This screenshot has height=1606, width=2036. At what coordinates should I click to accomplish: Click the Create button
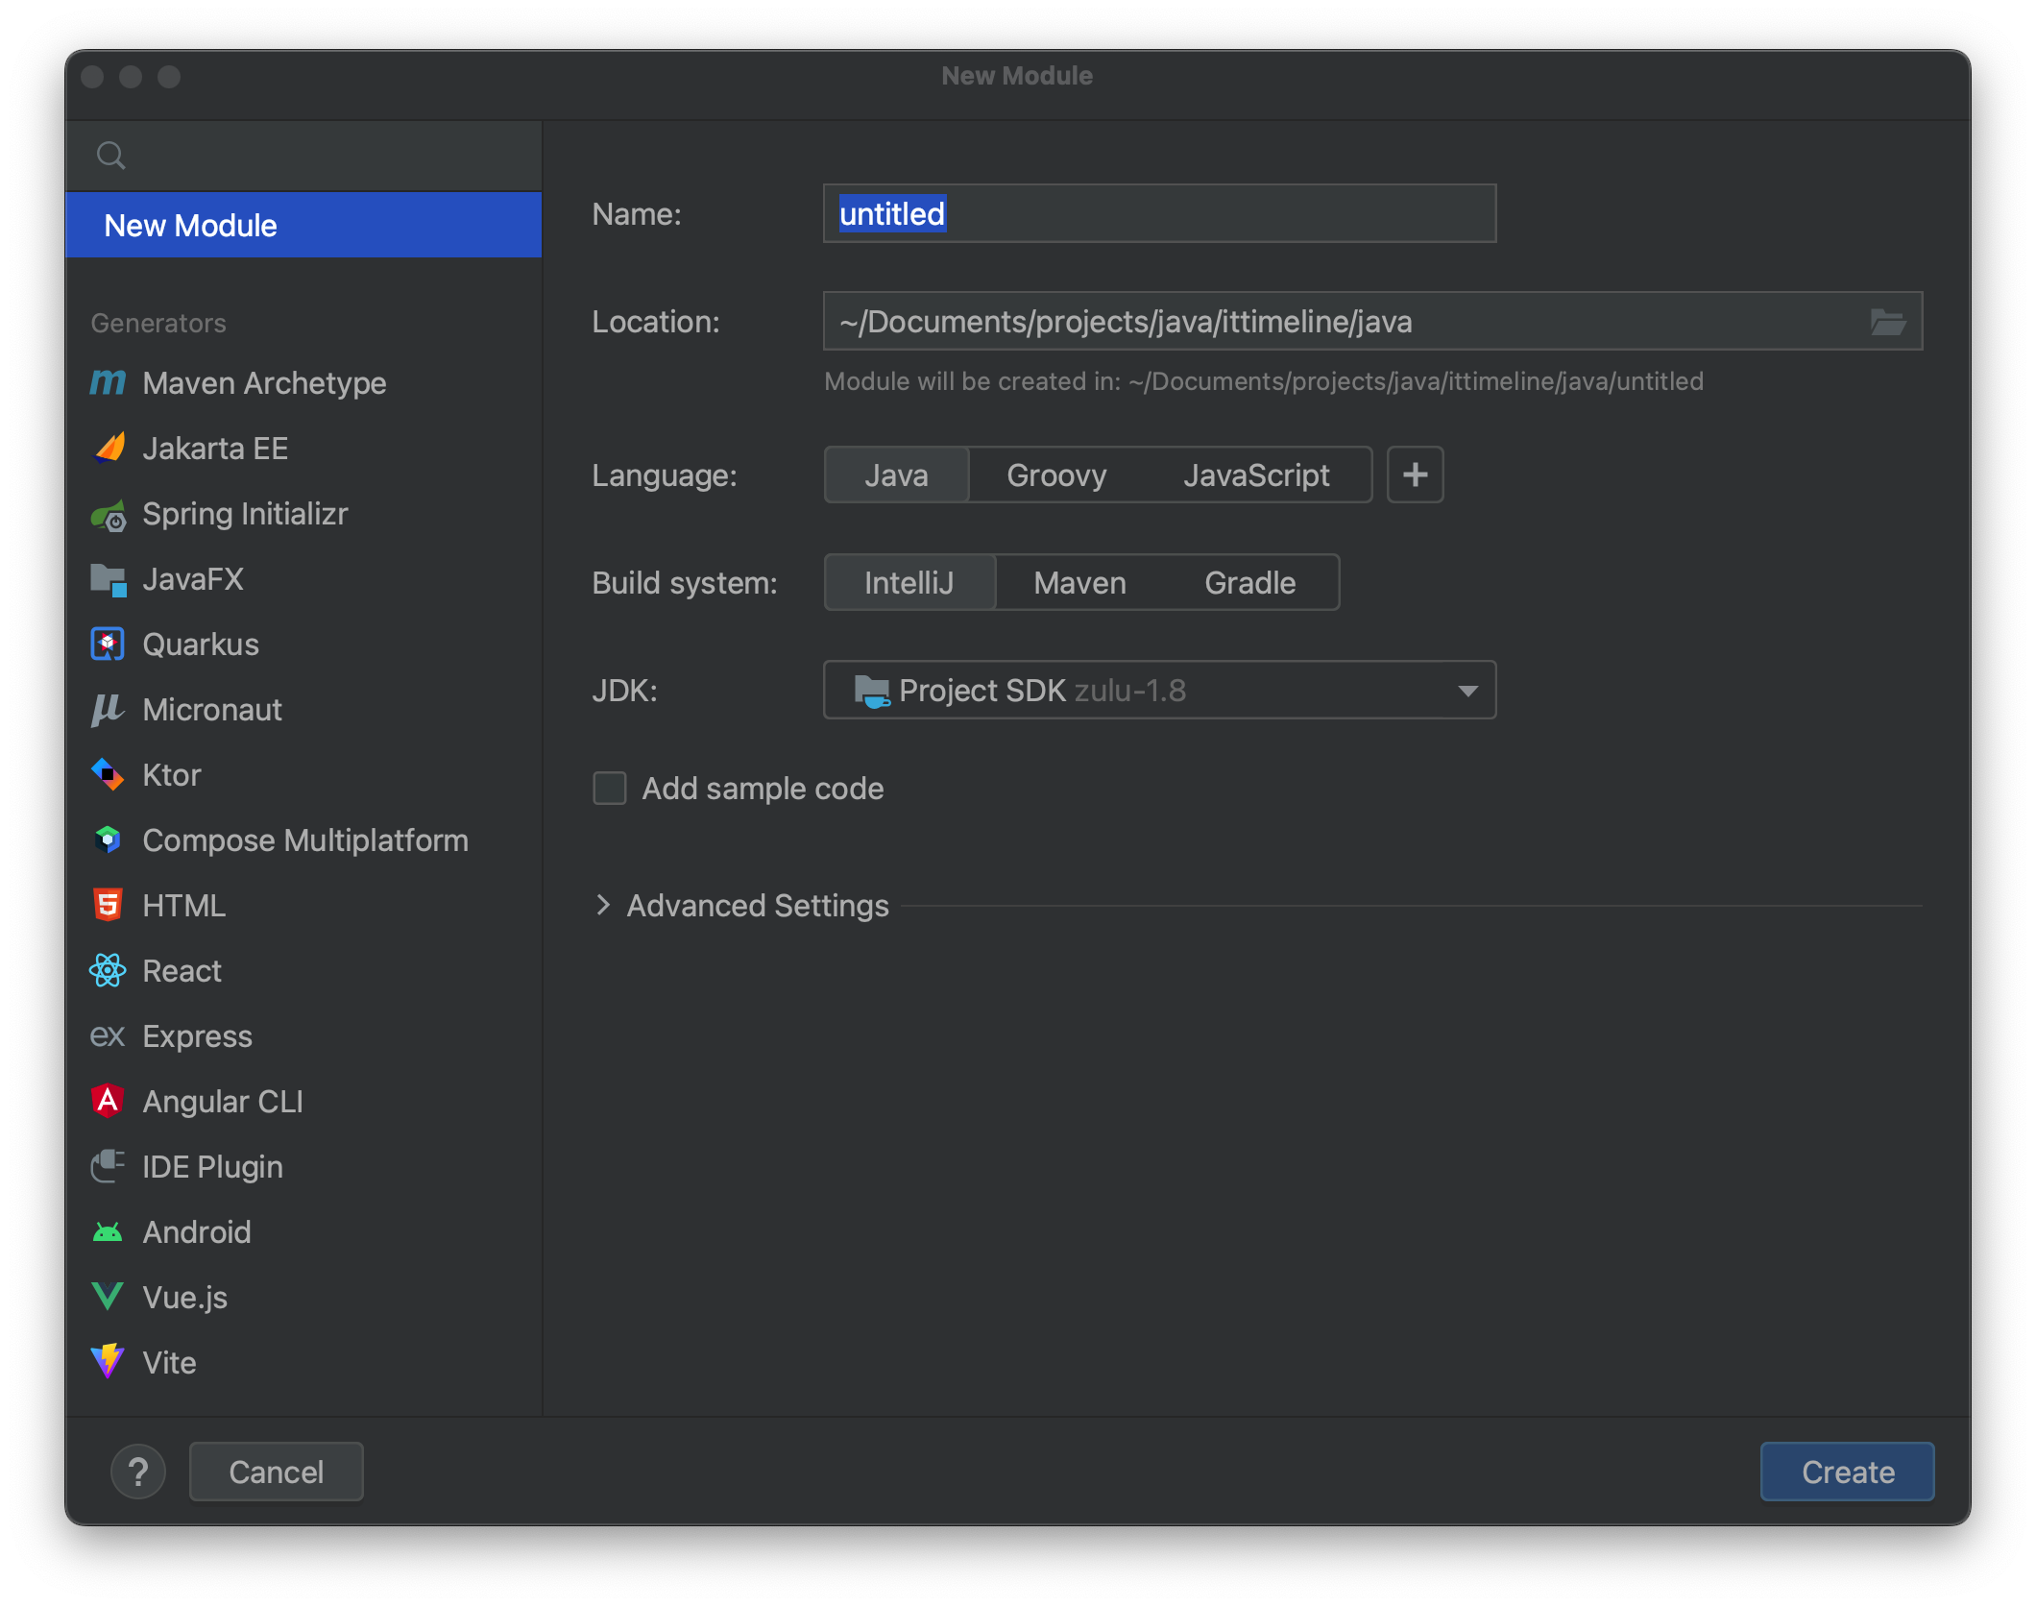pos(1847,1472)
